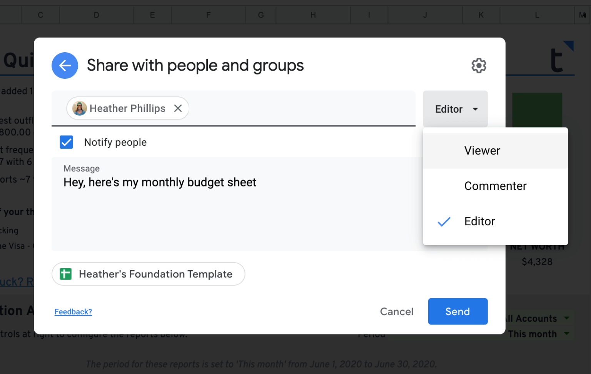591x374 pixels.
Task: Select Viewer from the permissions menu
Action: (482, 150)
